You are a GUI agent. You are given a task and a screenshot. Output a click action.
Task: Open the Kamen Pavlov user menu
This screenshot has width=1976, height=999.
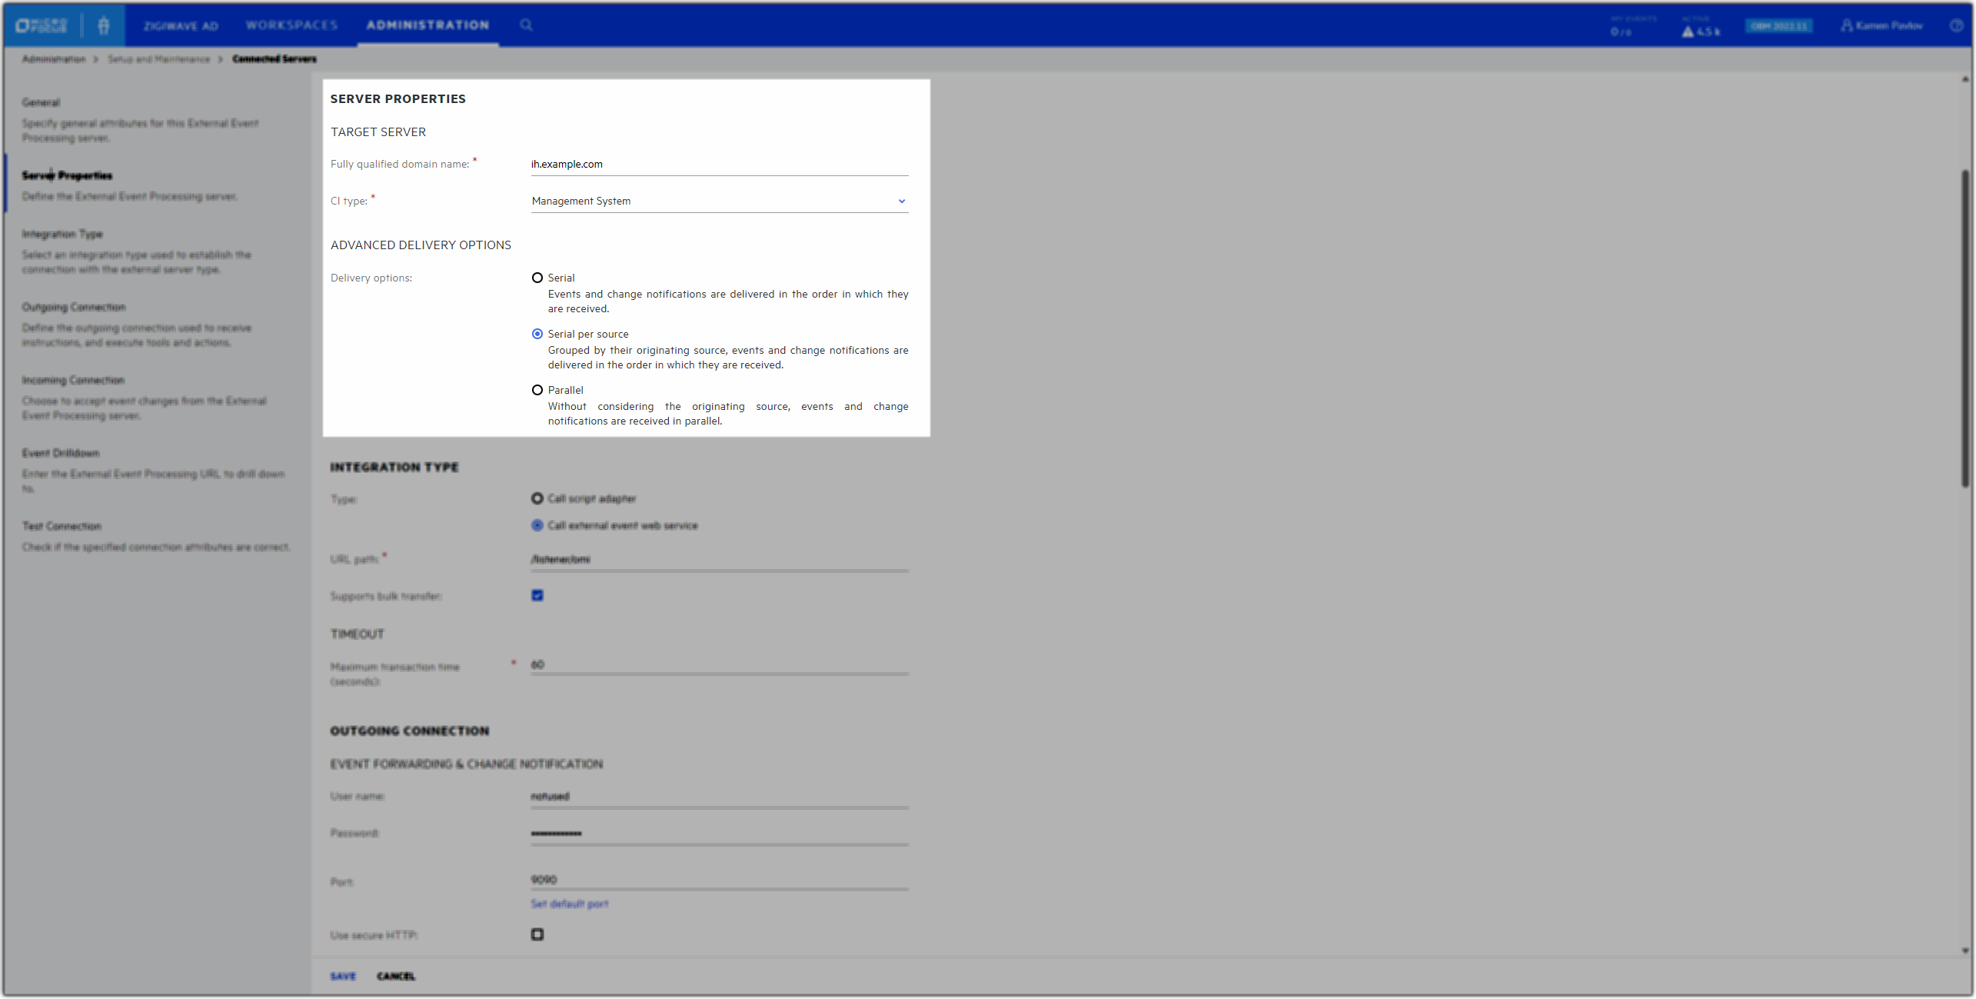(x=1881, y=25)
